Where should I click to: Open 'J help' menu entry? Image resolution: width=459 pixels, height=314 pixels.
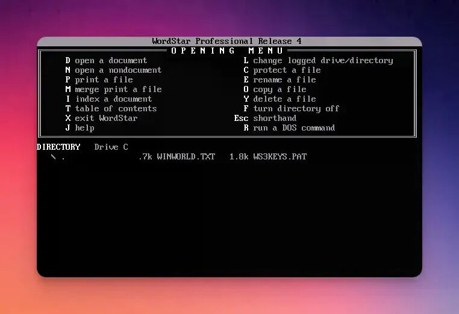coord(80,128)
